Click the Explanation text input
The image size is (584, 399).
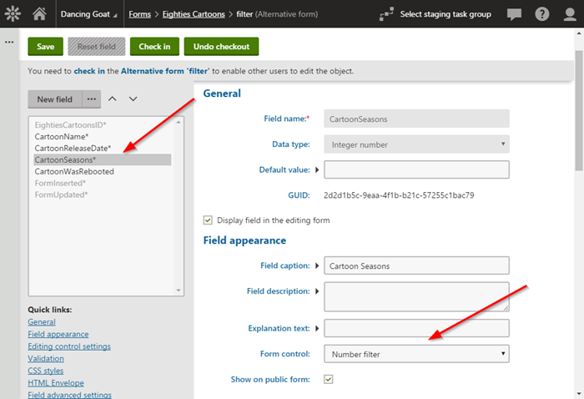click(416, 328)
